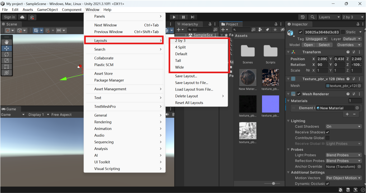Collapse the Transform component
This screenshot has width=366, height=193.
pyautogui.click(x=288, y=52)
